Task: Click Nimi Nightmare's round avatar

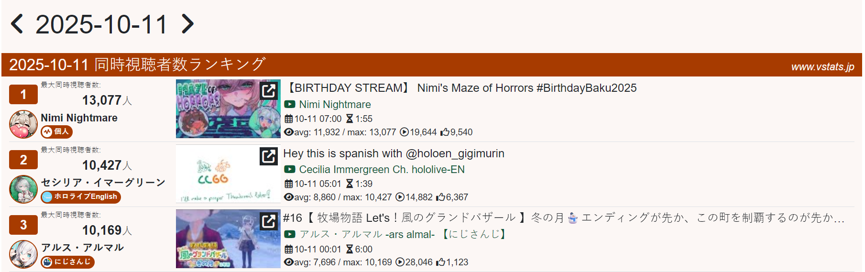Action: click(23, 124)
